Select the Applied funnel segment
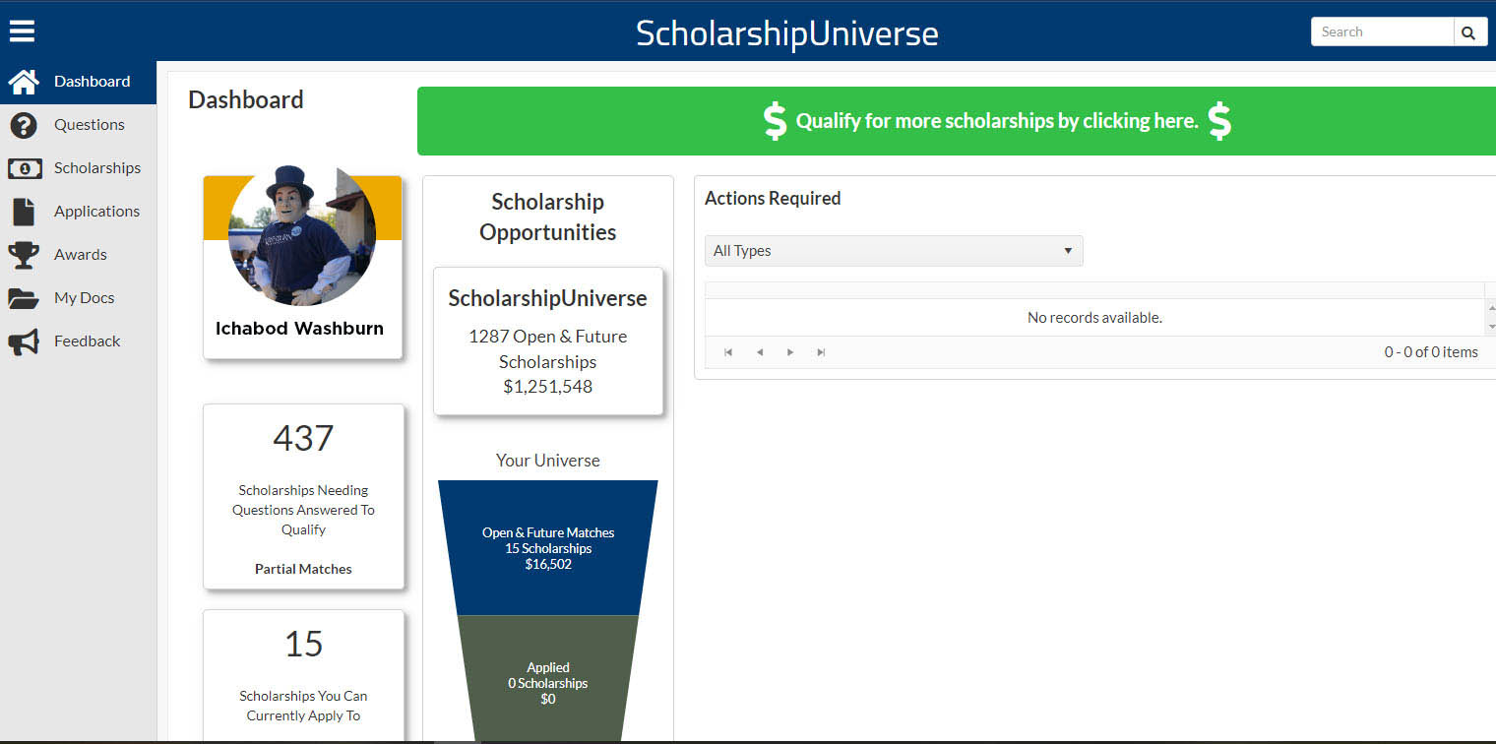 (548, 682)
